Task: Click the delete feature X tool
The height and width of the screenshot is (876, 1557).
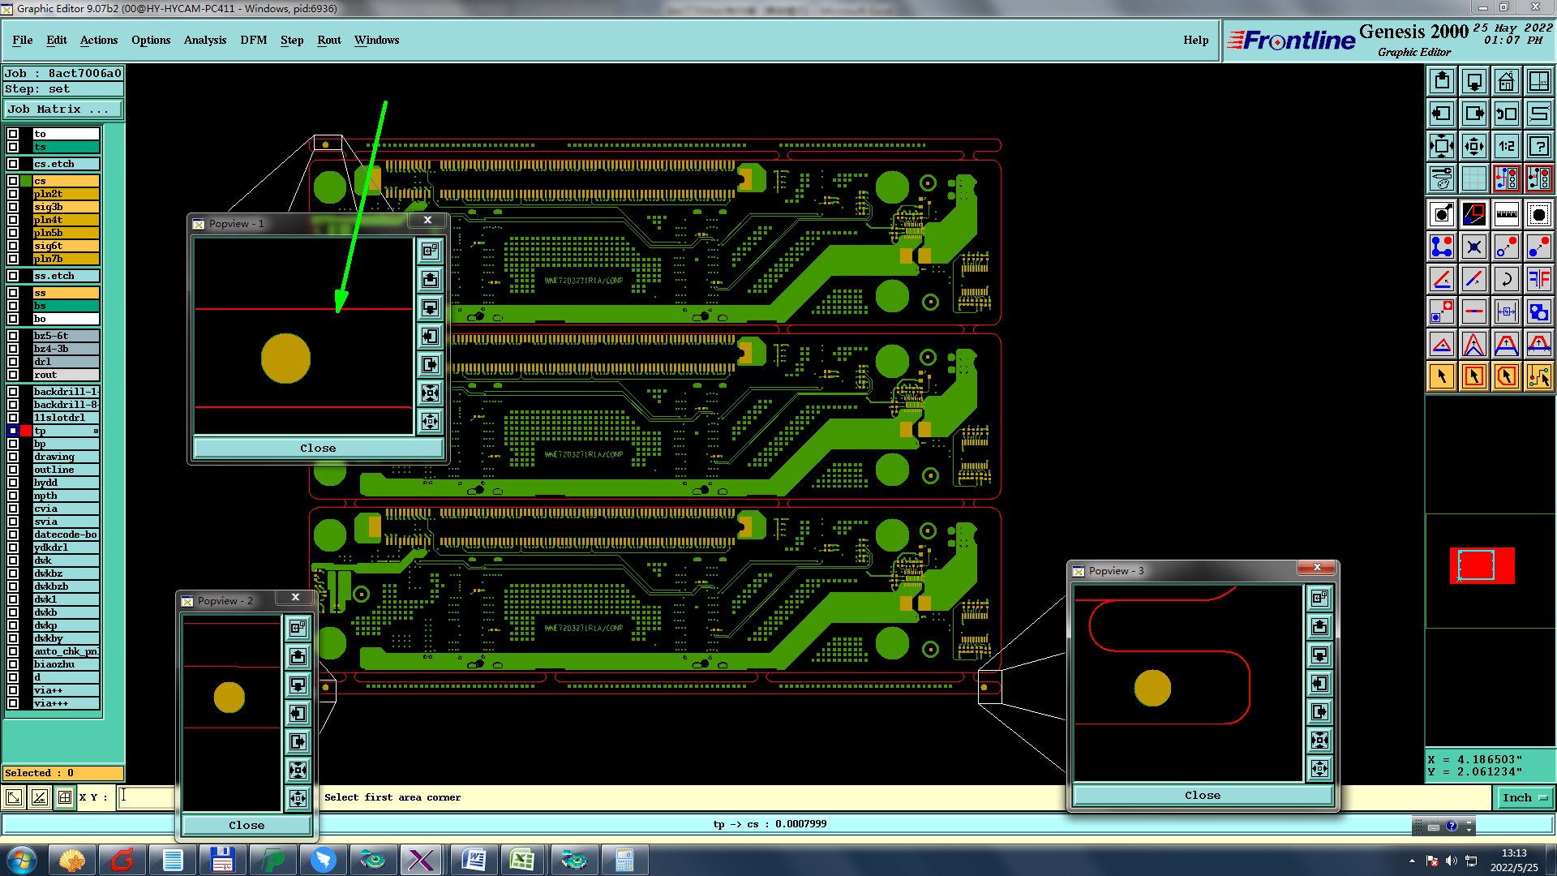Action: coord(1473,247)
